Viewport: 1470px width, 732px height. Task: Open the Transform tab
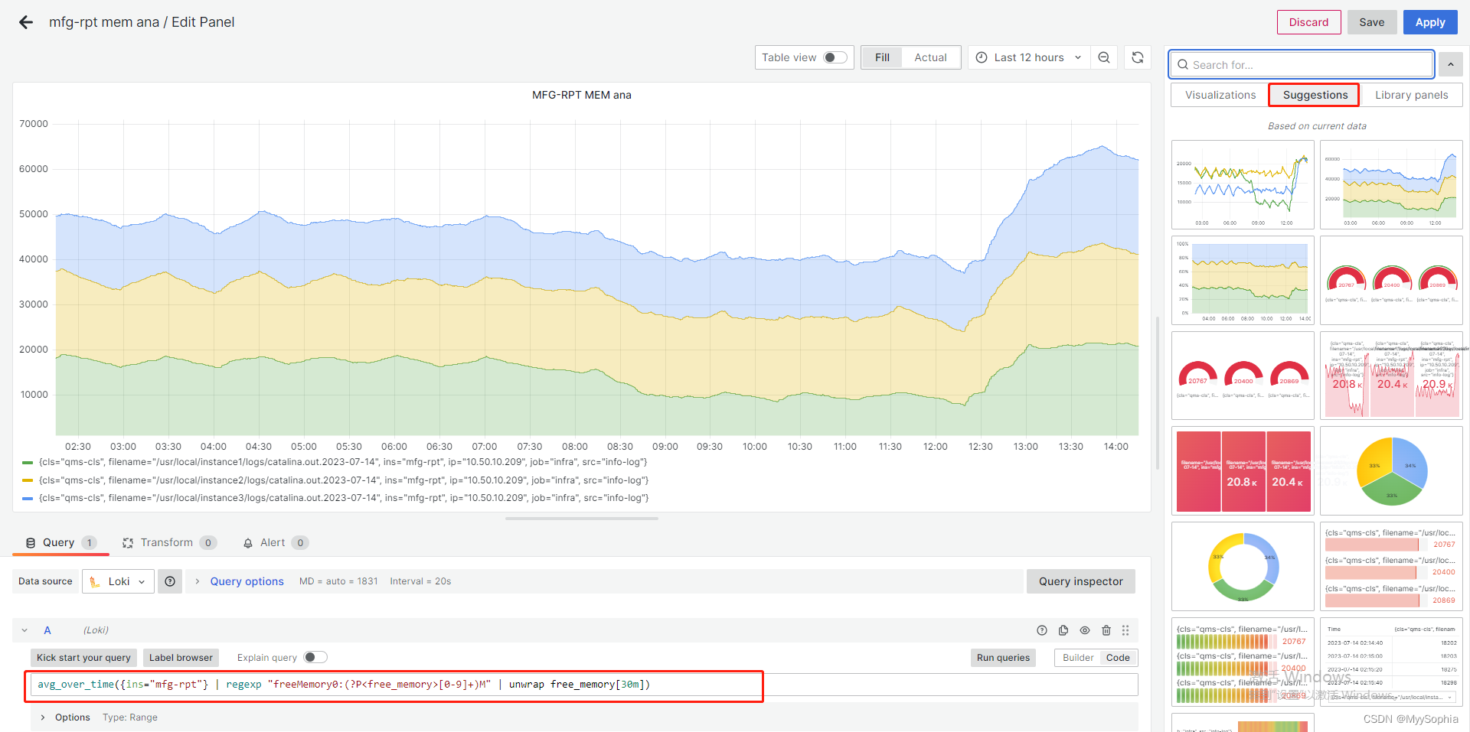pos(169,542)
